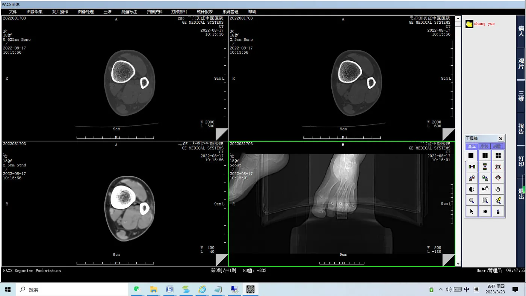
Task: Close the 工具箱 toolbox panel
Action: [x=500, y=139]
